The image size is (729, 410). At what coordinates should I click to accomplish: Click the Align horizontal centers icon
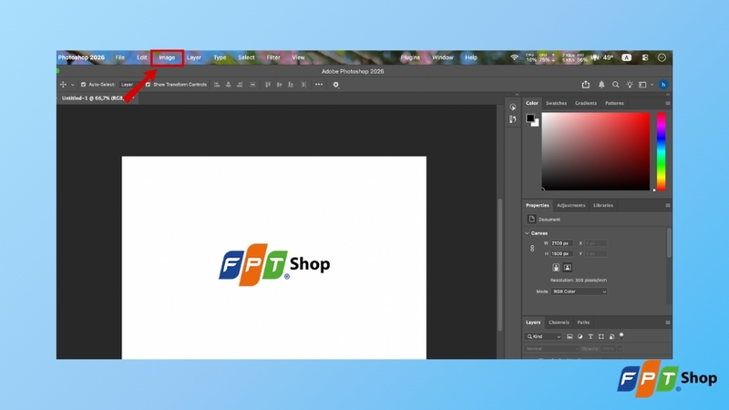point(229,85)
